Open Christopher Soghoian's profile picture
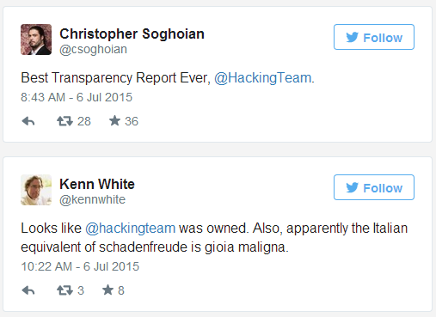 pos(36,40)
